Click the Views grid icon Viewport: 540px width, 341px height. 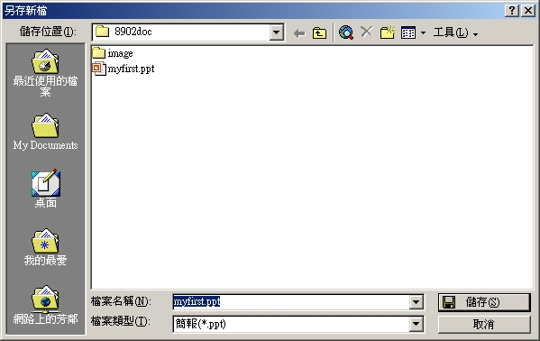click(x=408, y=33)
